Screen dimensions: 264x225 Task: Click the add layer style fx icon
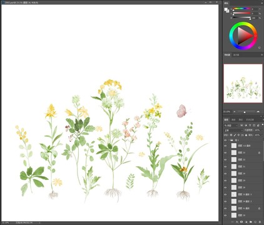(237, 222)
